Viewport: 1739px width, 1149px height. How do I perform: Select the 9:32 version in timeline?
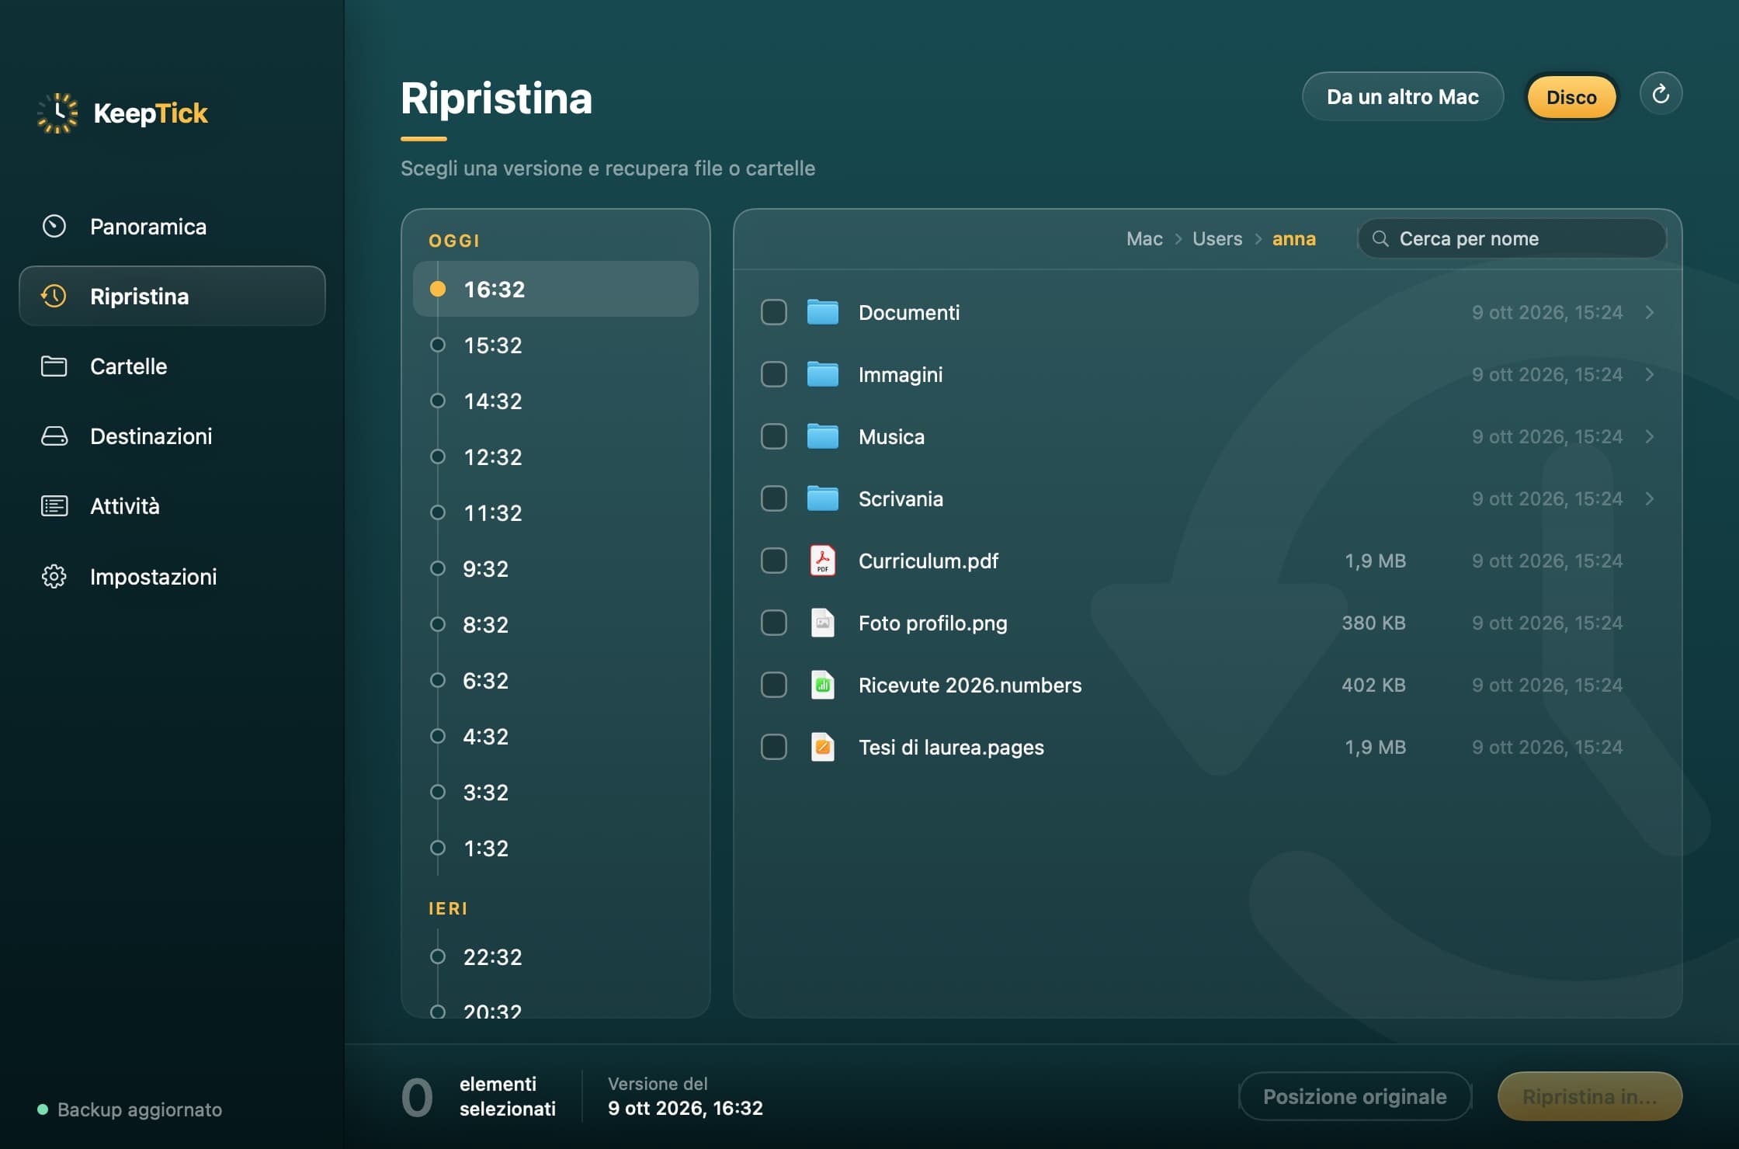(555, 568)
